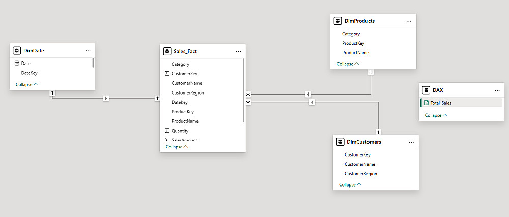
Task: Open DimProducts more options ellipsis
Action: point(409,21)
